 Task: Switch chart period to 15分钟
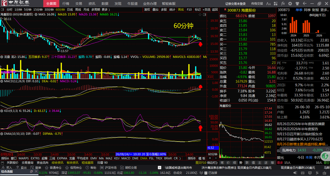[38, 10]
